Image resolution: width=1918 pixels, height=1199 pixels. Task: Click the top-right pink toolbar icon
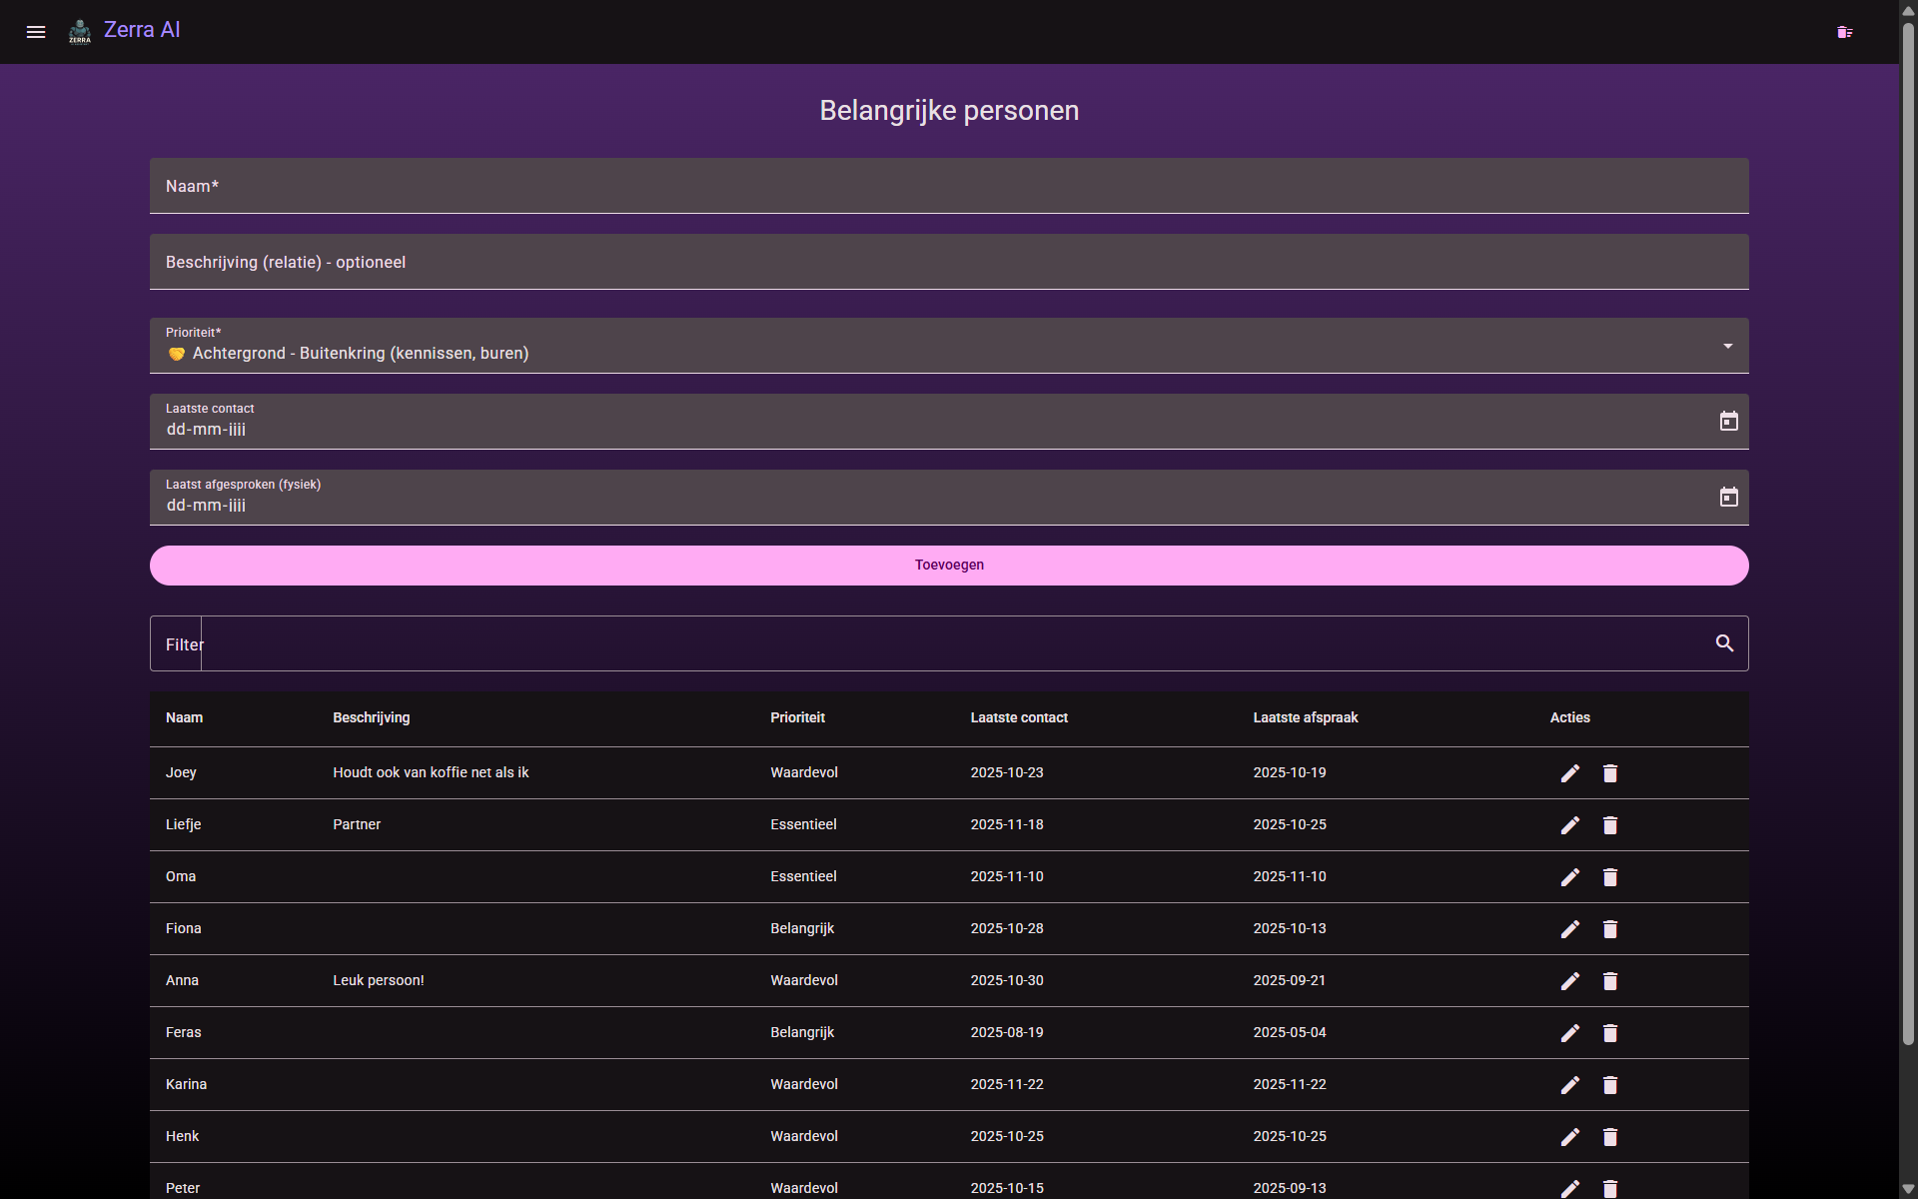coord(1845,32)
